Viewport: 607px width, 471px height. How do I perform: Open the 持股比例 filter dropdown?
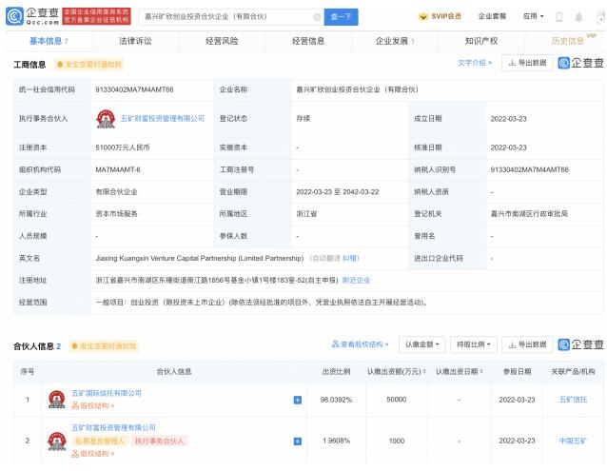coord(474,344)
